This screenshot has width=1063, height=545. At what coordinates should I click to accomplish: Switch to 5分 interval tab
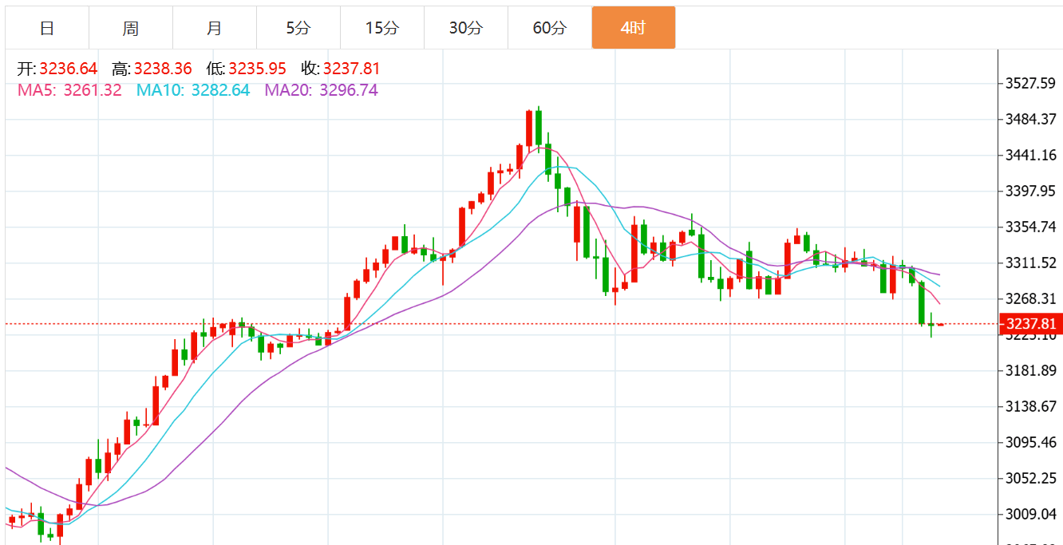point(298,28)
